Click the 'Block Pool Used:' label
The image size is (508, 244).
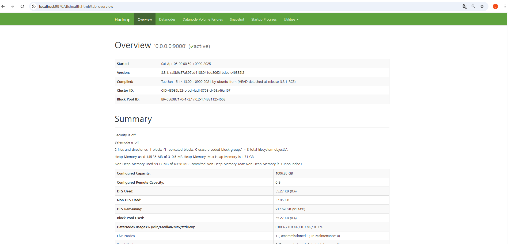(130, 218)
